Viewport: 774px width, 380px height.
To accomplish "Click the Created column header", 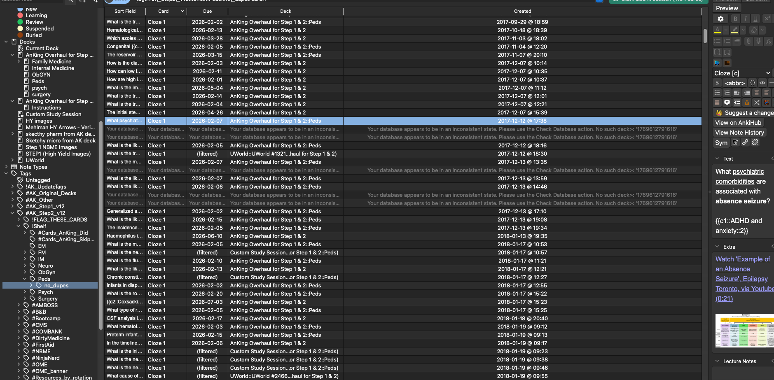I will (x=522, y=11).
